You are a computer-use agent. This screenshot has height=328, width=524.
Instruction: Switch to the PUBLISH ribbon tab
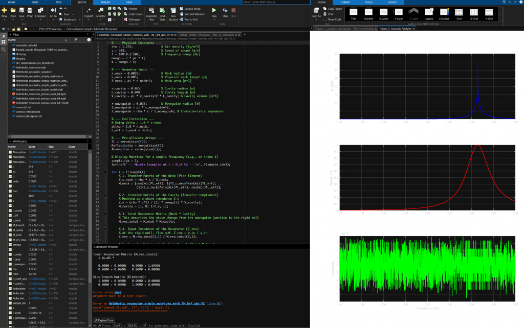(105, 2)
